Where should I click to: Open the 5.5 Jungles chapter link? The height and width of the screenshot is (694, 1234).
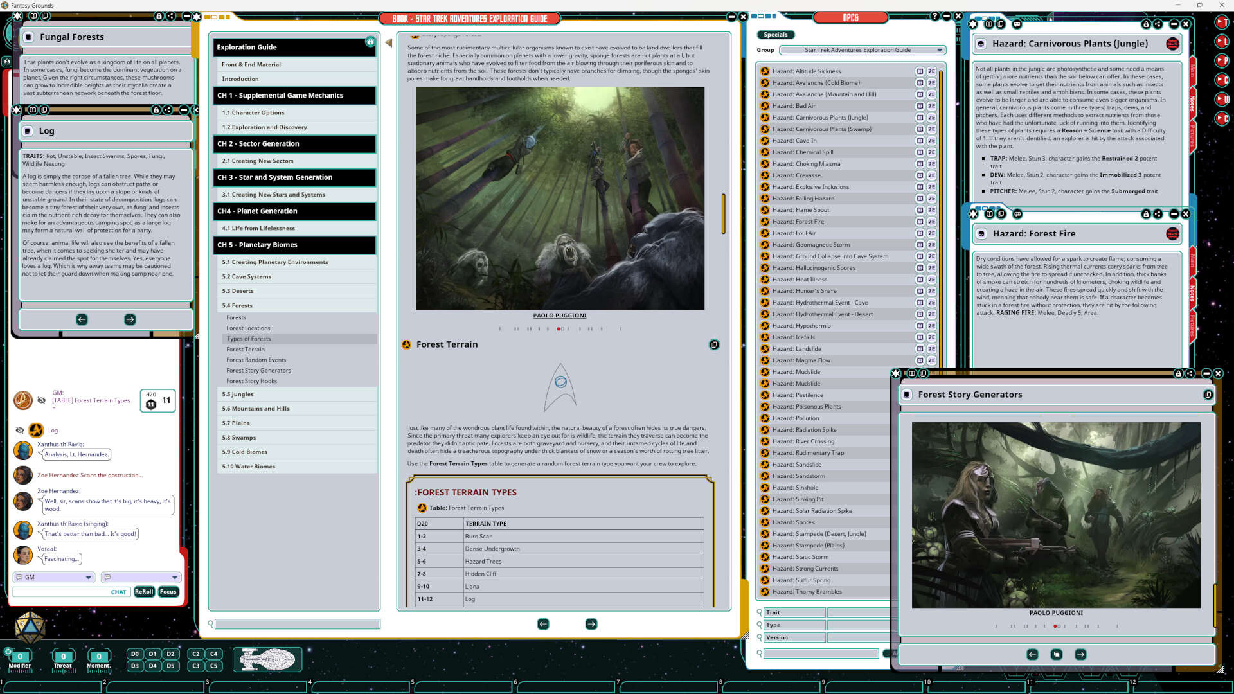[x=238, y=394]
